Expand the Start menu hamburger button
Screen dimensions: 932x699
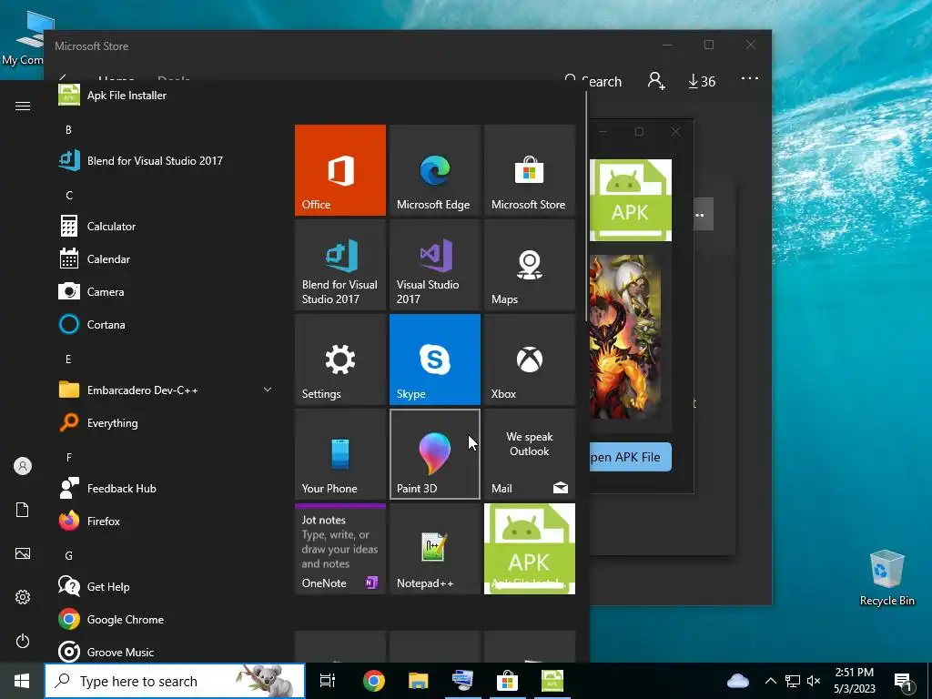pos(23,106)
